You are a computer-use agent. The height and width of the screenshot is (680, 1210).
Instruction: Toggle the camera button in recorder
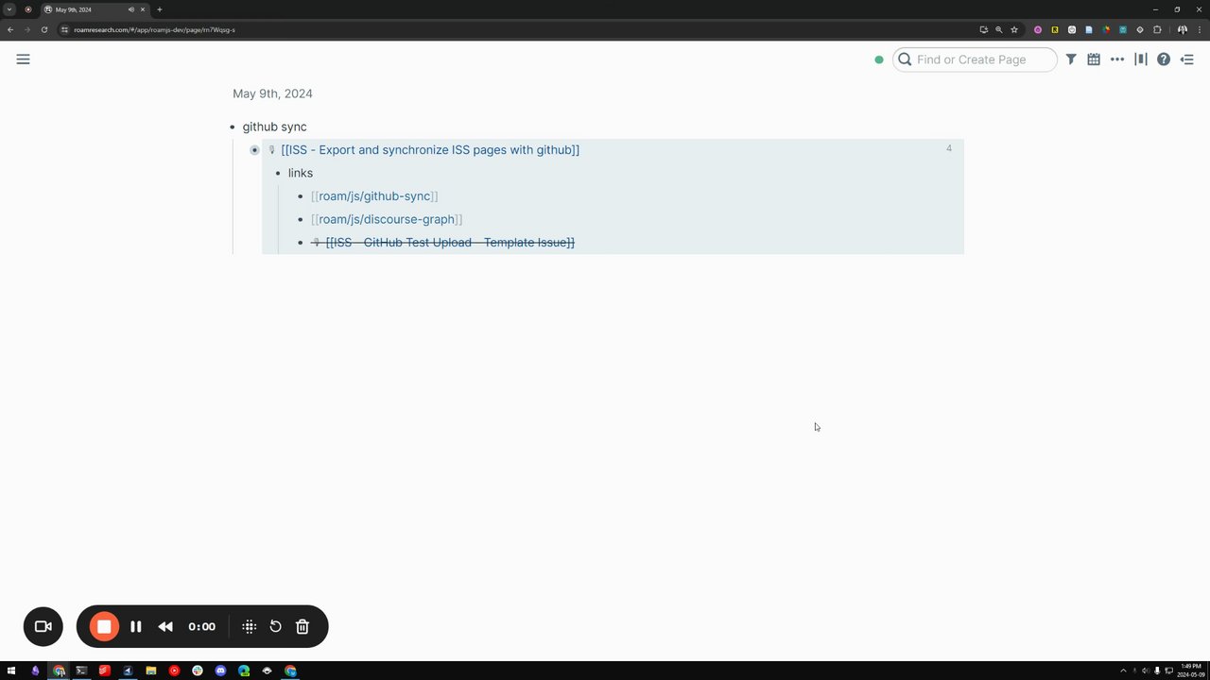point(43,626)
